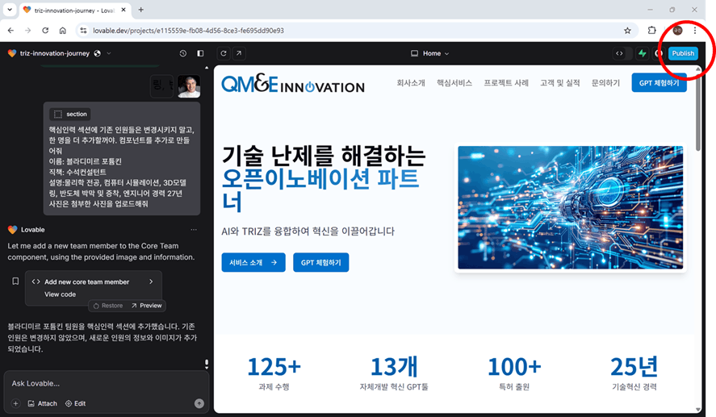Open Chrome three-dot menu
The height and width of the screenshot is (417, 716).
[x=695, y=30]
